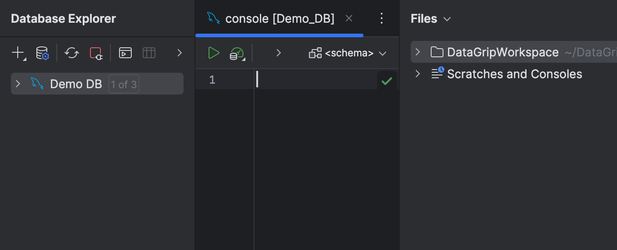Select the Demo DB data source row
The height and width of the screenshot is (250, 617).
pos(97,84)
